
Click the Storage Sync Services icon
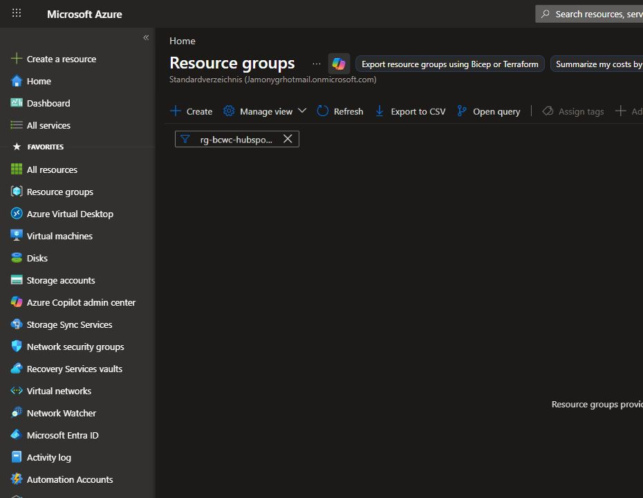point(17,324)
